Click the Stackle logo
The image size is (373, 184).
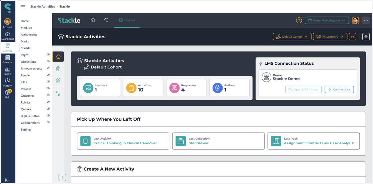pos(69,21)
